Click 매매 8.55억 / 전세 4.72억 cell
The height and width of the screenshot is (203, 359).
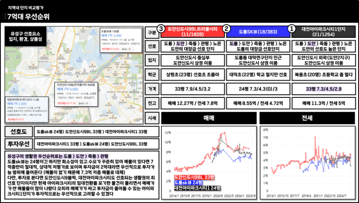258,103
